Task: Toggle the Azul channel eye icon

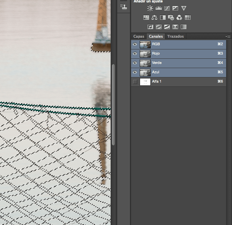Action: pos(135,72)
